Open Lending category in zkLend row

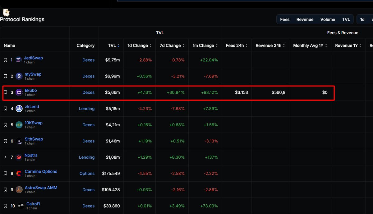(x=87, y=109)
